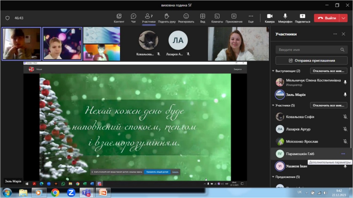Click the participant name search field

[309, 50]
